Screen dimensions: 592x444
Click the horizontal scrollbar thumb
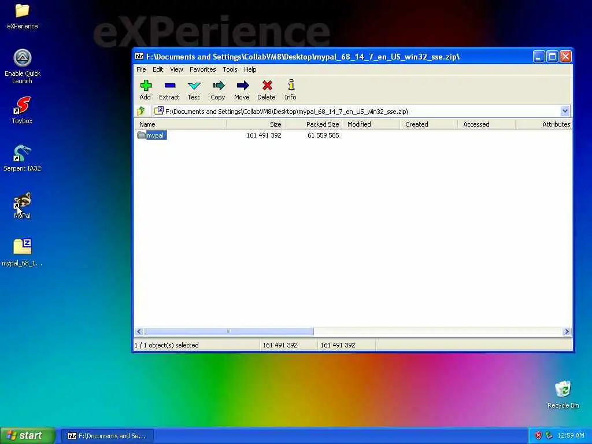point(228,331)
